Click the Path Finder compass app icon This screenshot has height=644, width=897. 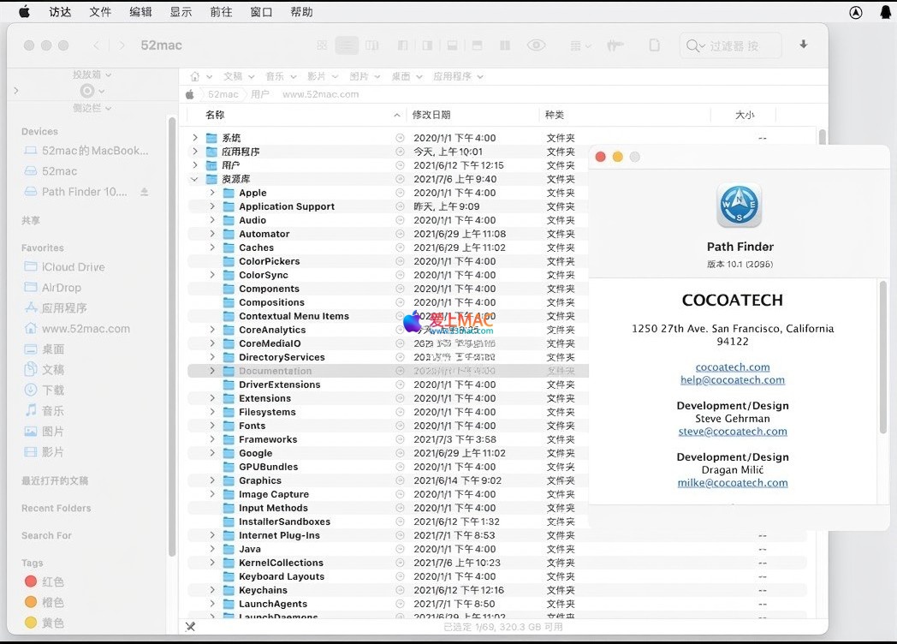pos(739,206)
